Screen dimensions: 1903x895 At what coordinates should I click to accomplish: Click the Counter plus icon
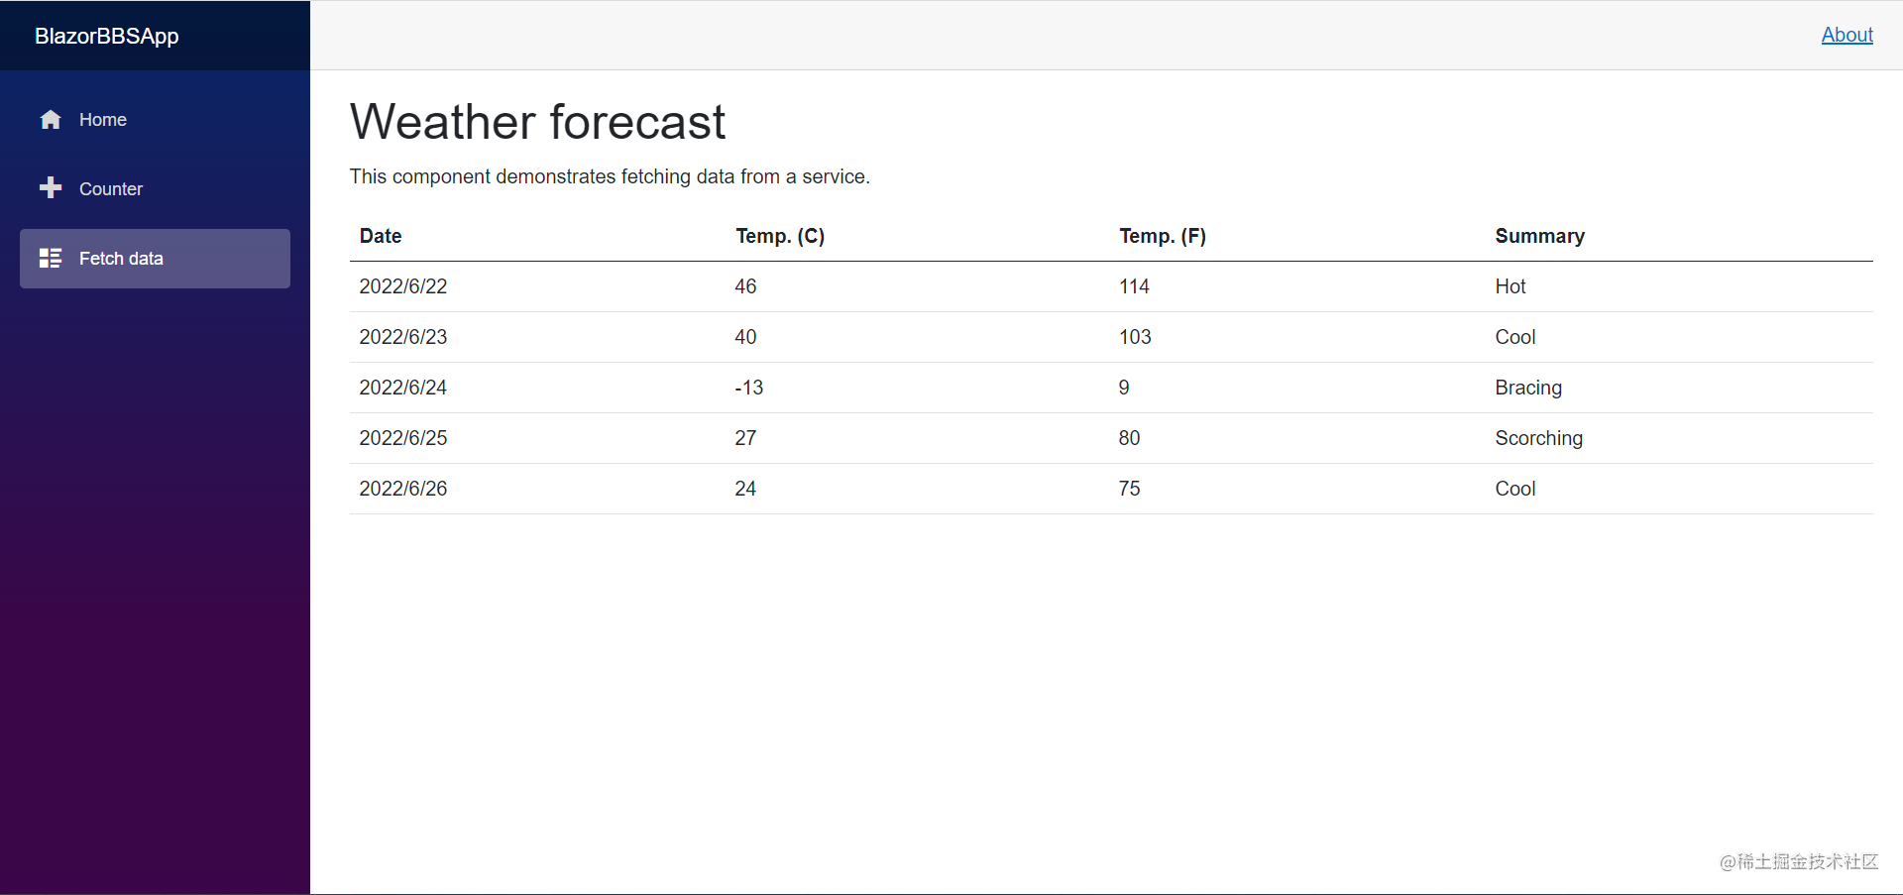(x=51, y=188)
